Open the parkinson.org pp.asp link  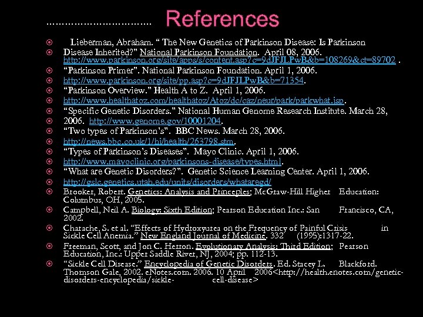[183, 80]
